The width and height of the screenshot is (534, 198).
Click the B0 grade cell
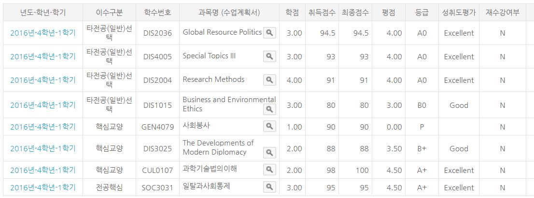click(422, 106)
